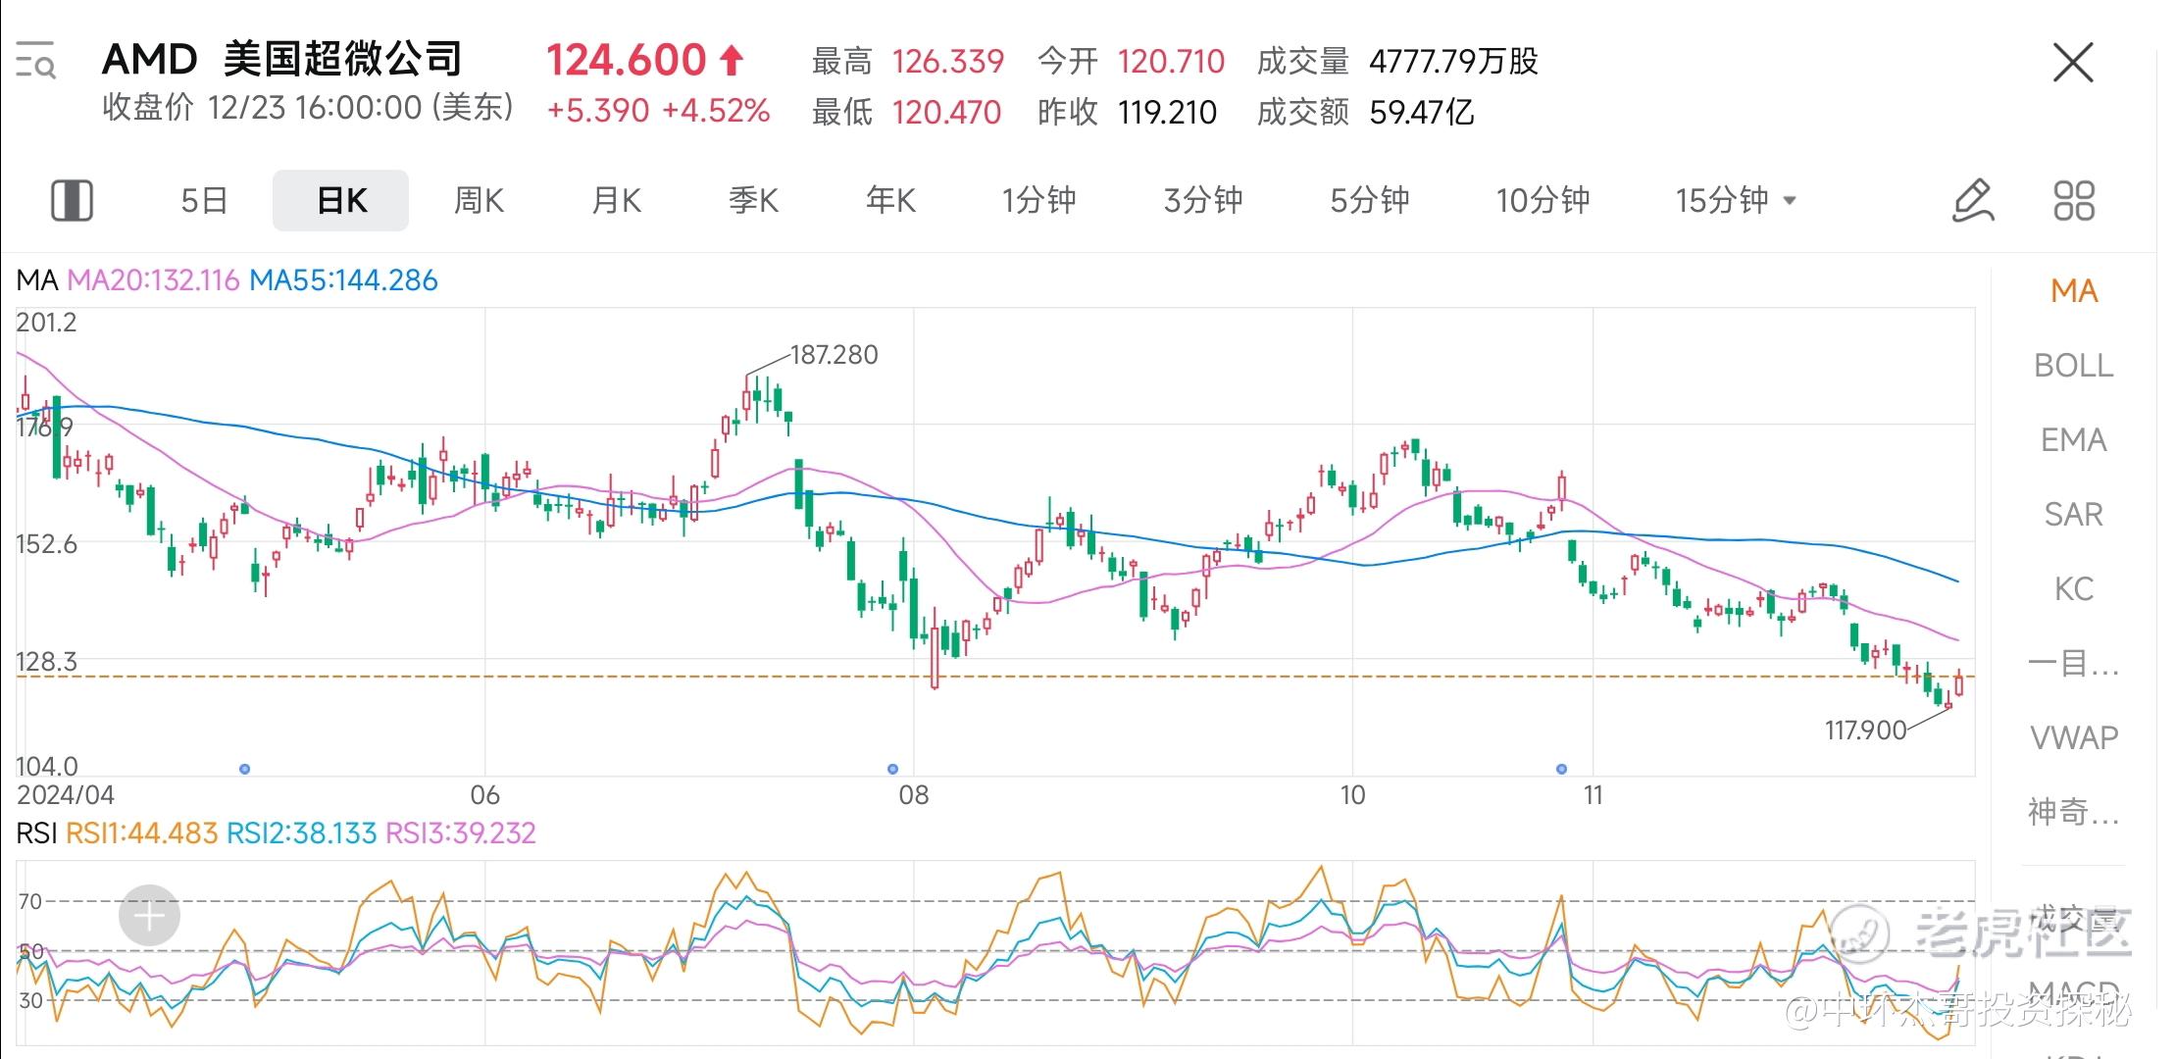The height and width of the screenshot is (1059, 2175).
Task: Click the MA20:132.116 legend value
Action: [153, 280]
